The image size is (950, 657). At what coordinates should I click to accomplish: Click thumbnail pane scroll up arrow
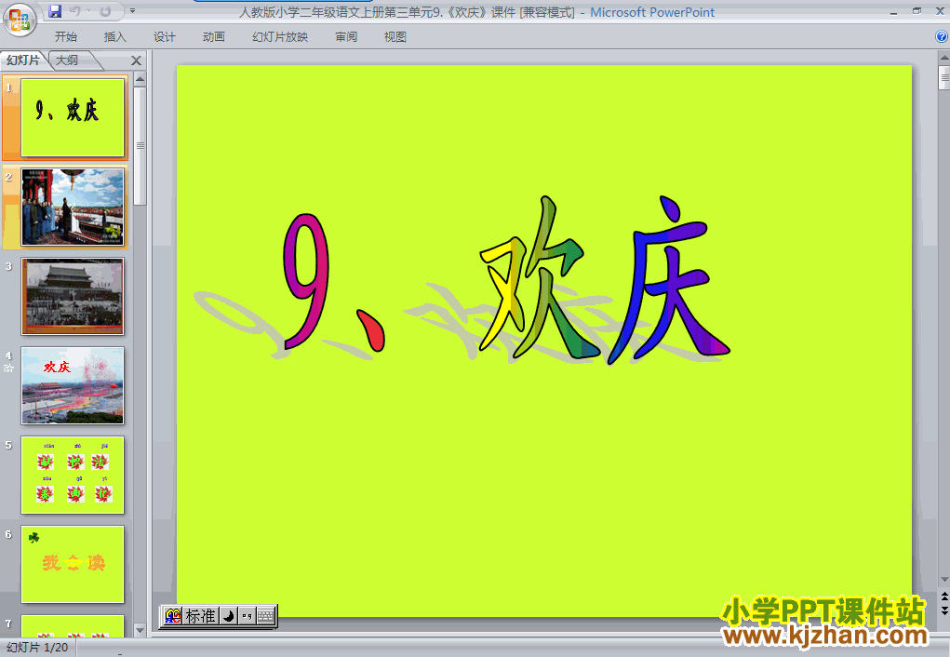pos(140,79)
